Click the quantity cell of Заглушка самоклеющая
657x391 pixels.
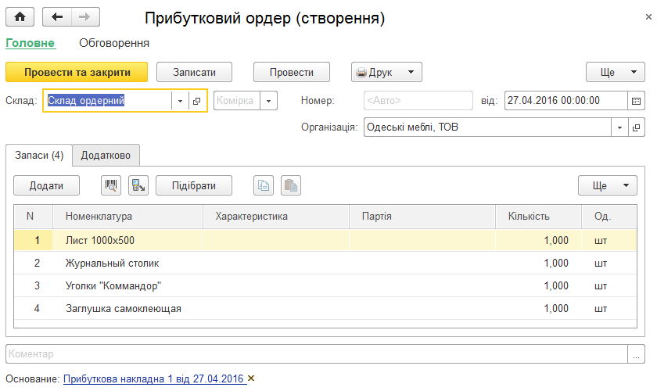point(538,308)
